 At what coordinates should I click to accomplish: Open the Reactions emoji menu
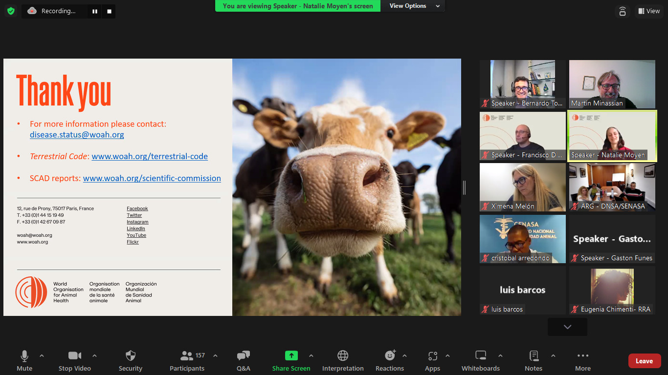(390, 361)
